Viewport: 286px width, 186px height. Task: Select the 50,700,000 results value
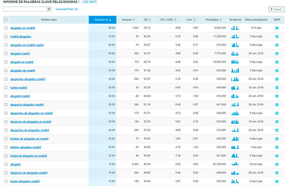[219, 164]
